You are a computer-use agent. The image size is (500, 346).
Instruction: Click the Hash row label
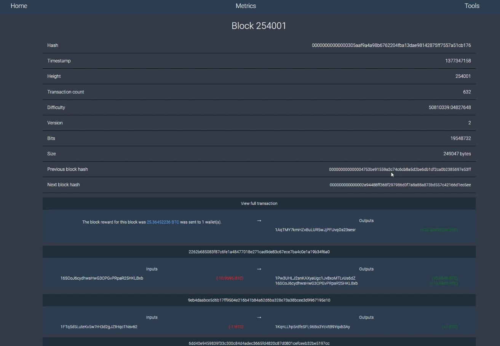(x=53, y=45)
